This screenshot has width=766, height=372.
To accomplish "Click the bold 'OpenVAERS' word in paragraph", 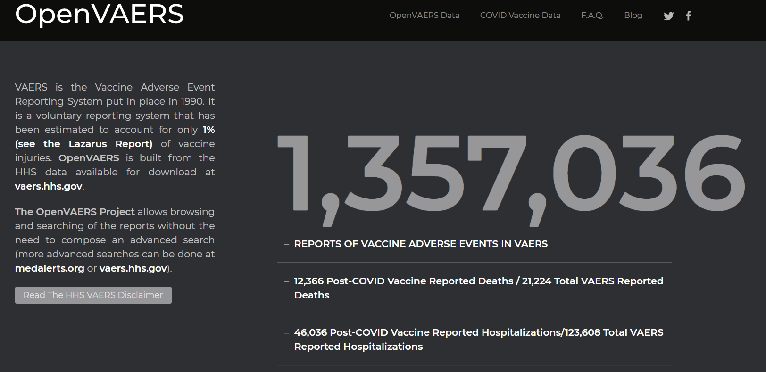I will tap(89, 158).
